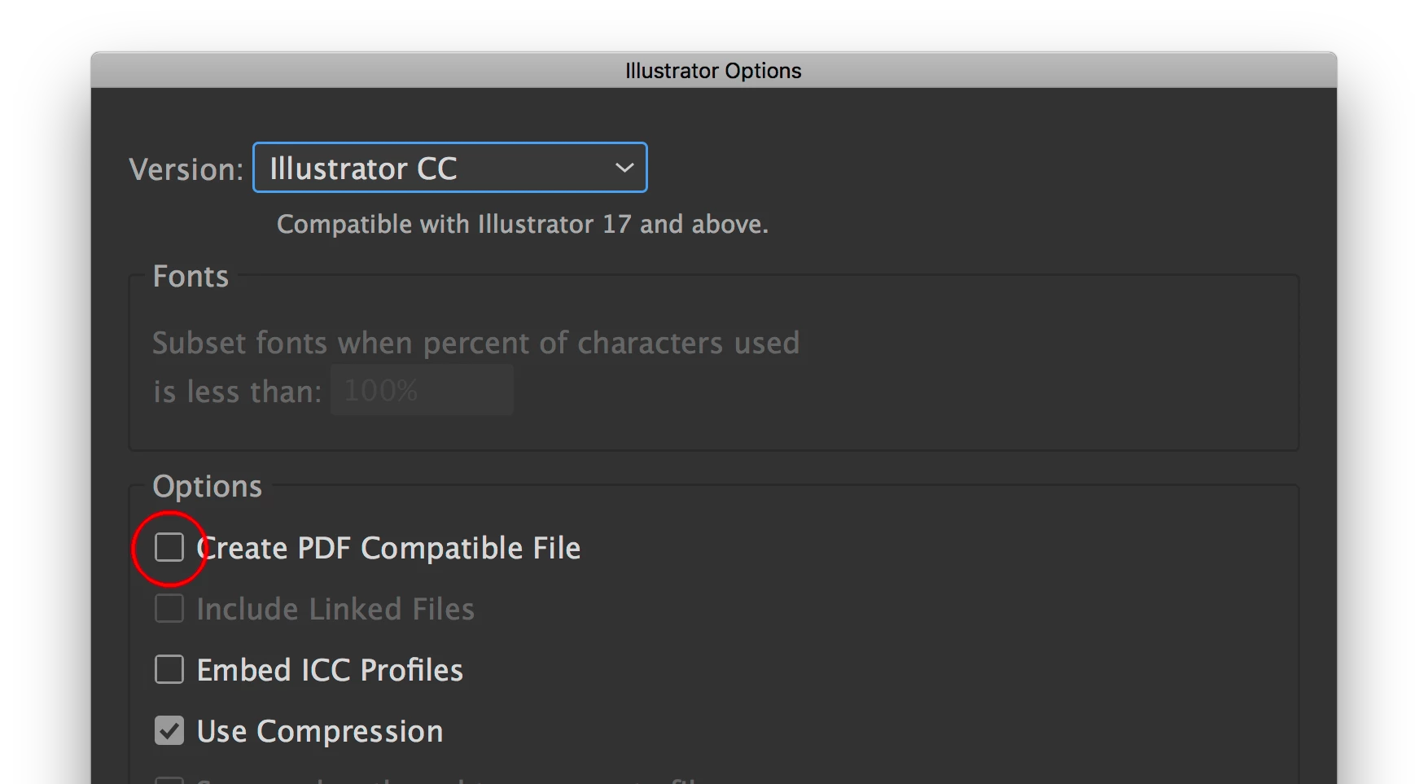Open the Version dropdown menu

449,168
